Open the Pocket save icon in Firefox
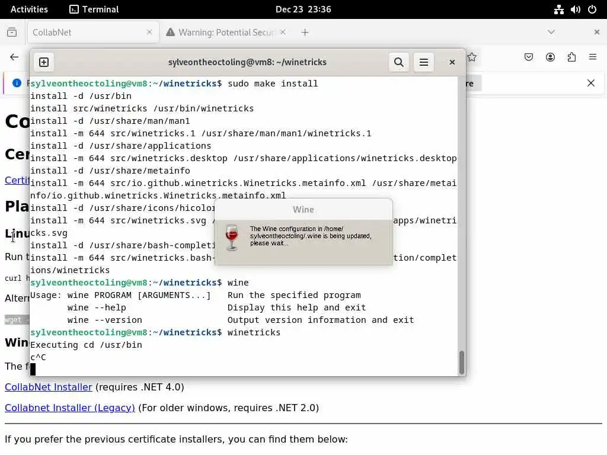This screenshot has width=607, height=455. coord(528,57)
